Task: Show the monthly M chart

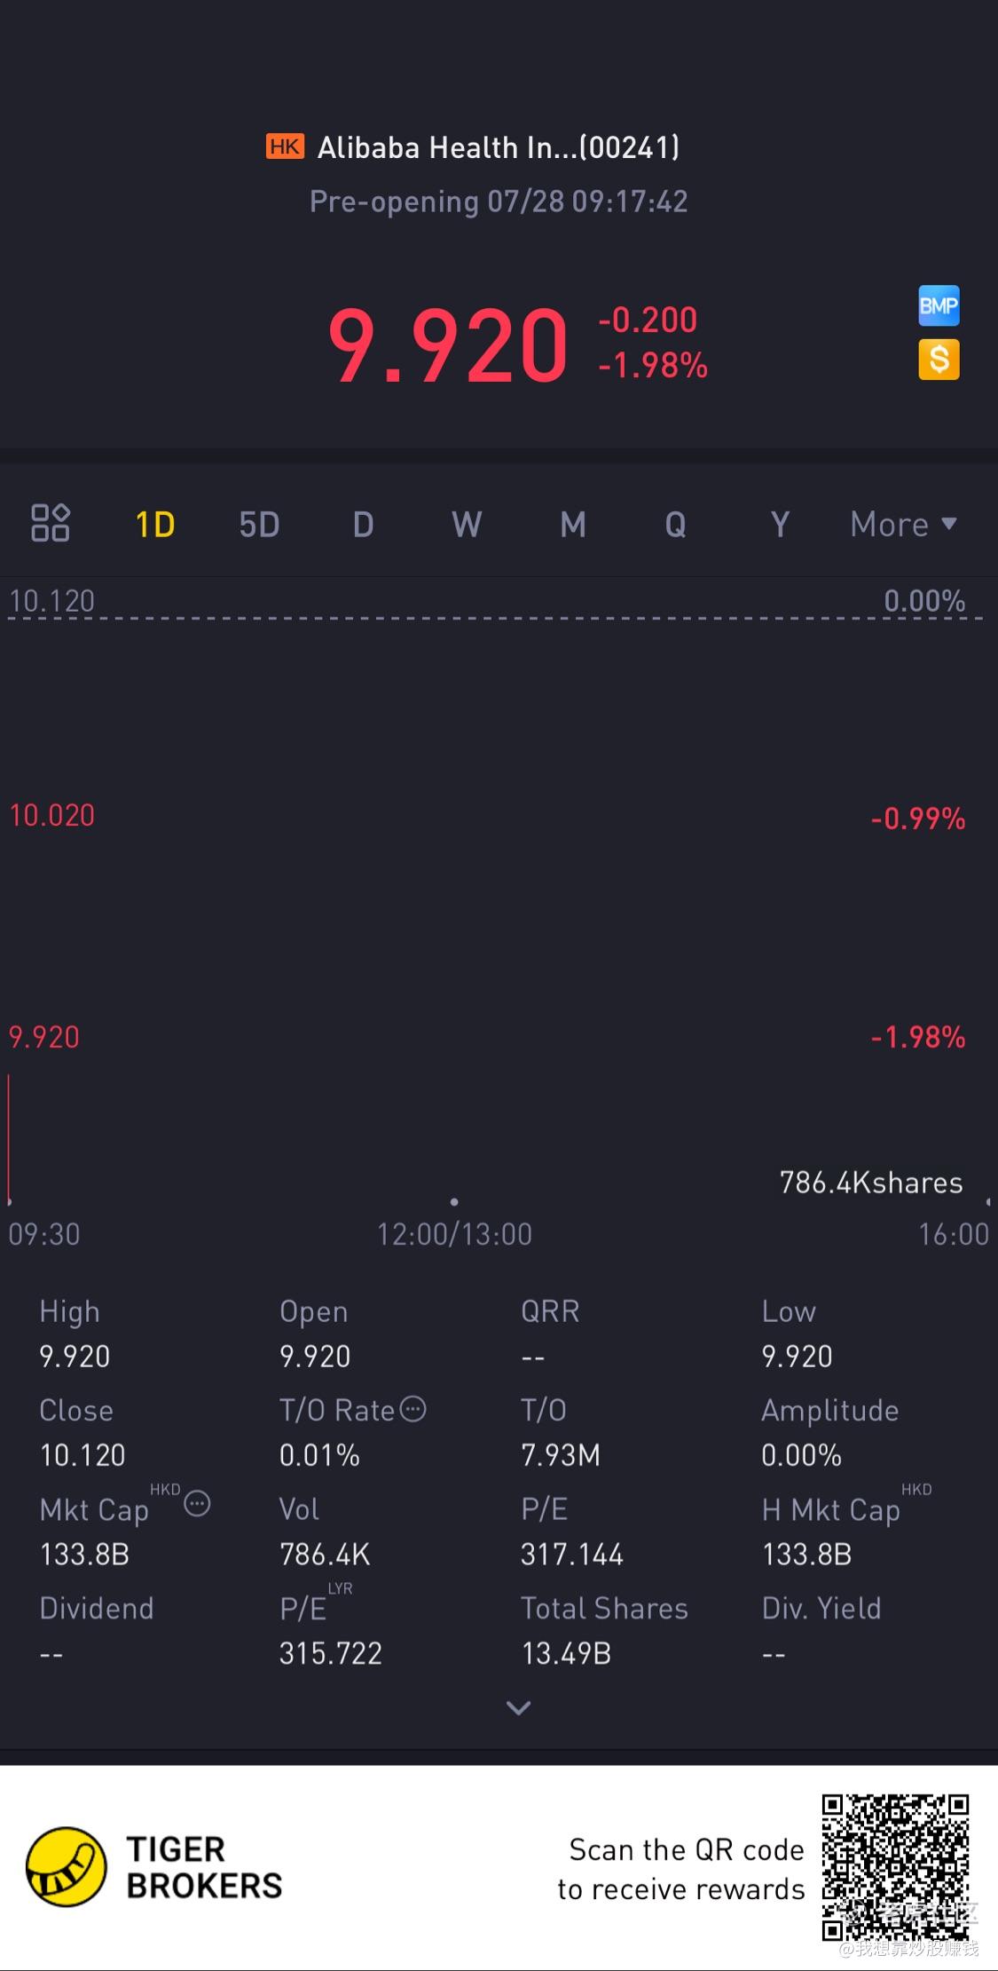Action: click(572, 525)
